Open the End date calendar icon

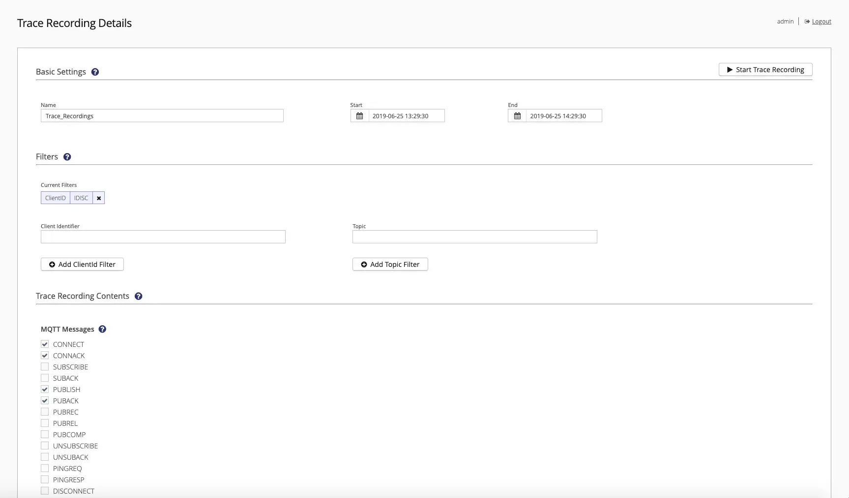coord(517,116)
